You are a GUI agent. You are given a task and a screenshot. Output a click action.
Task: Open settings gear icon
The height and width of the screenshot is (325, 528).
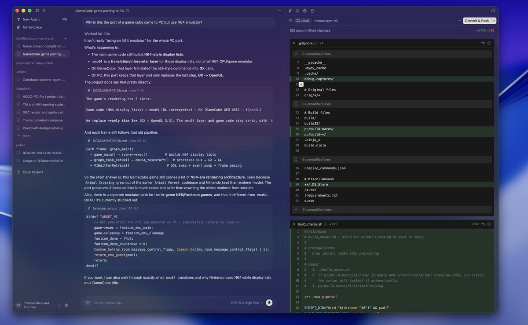[x=66, y=305]
